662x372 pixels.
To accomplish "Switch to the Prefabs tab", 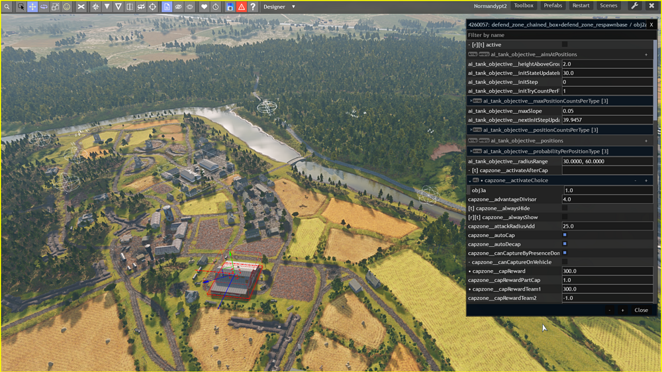I will pos(553,6).
